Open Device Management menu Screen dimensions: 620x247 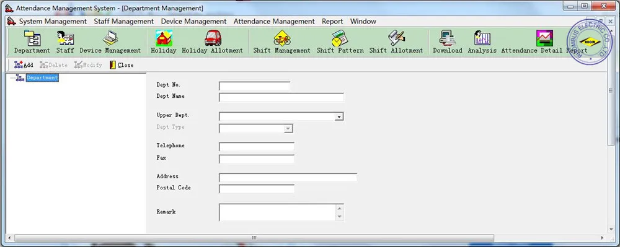point(193,21)
